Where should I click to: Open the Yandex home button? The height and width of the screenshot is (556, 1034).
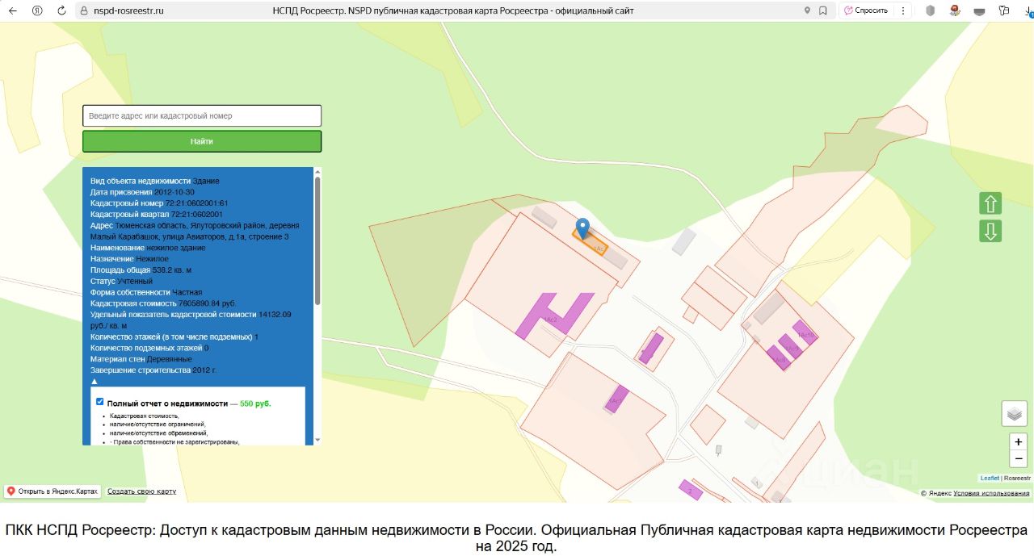(37, 10)
